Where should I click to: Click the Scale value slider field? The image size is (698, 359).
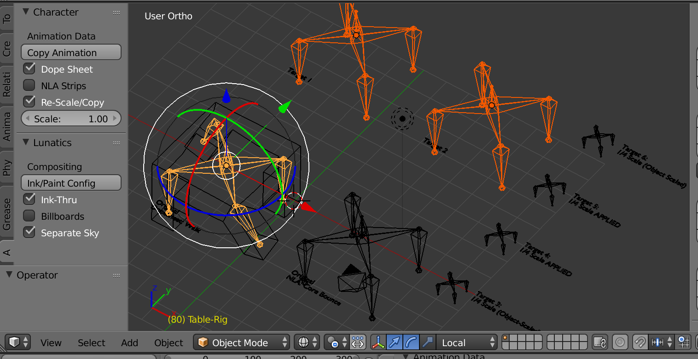pos(71,119)
